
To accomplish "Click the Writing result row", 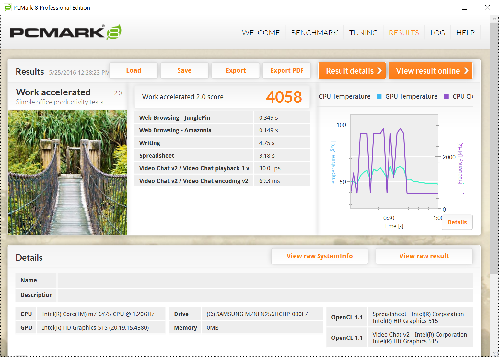I will pyautogui.click(x=222, y=143).
